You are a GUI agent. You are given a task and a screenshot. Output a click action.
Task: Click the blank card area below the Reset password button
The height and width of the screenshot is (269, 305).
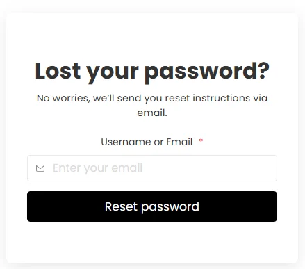pyautogui.click(x=152, y=242)
